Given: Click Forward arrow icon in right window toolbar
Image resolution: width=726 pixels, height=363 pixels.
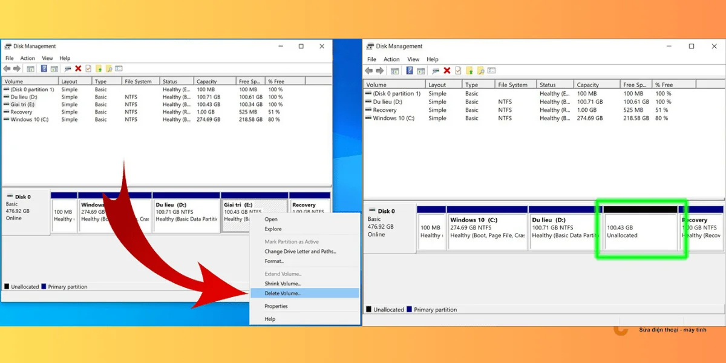Looking at the screenshot, I should coord(380,71).
